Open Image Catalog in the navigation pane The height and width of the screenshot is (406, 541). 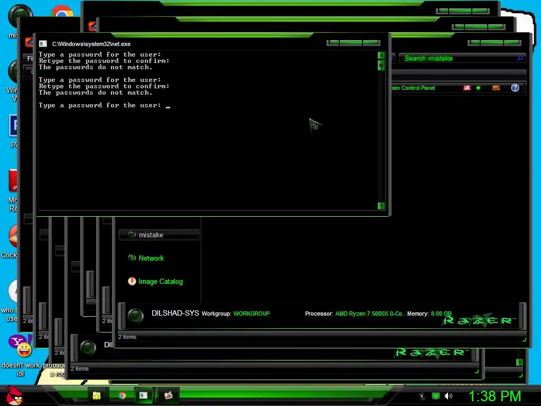point(161,281)
